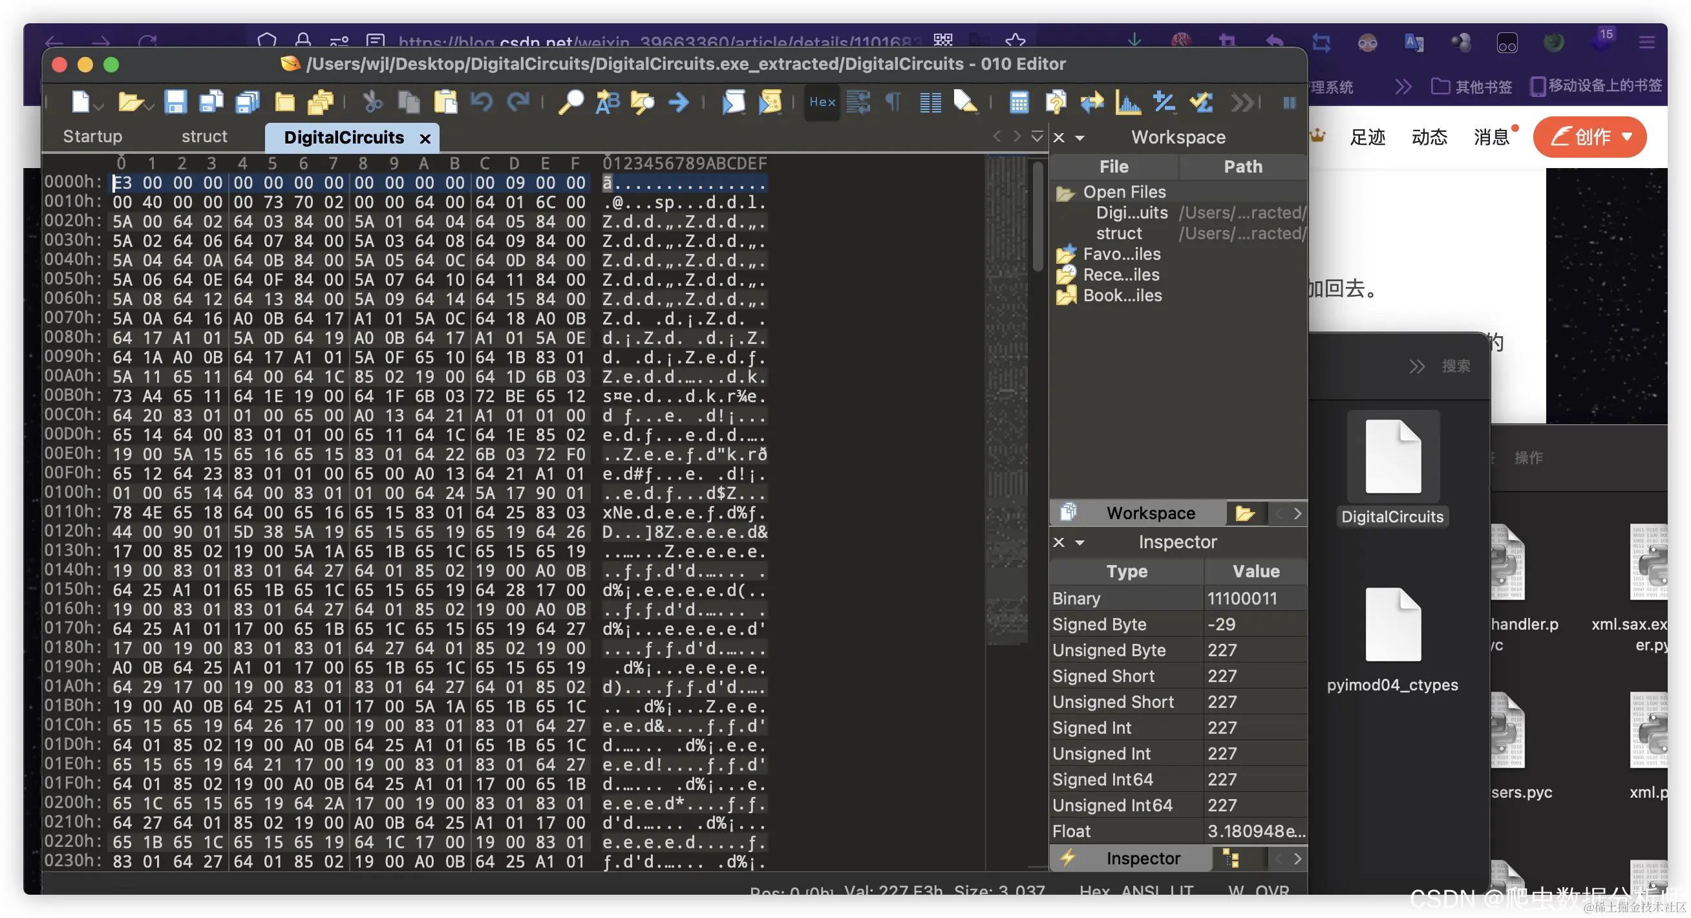Toggle the highlighter tool button

click(x=965, y=101)
